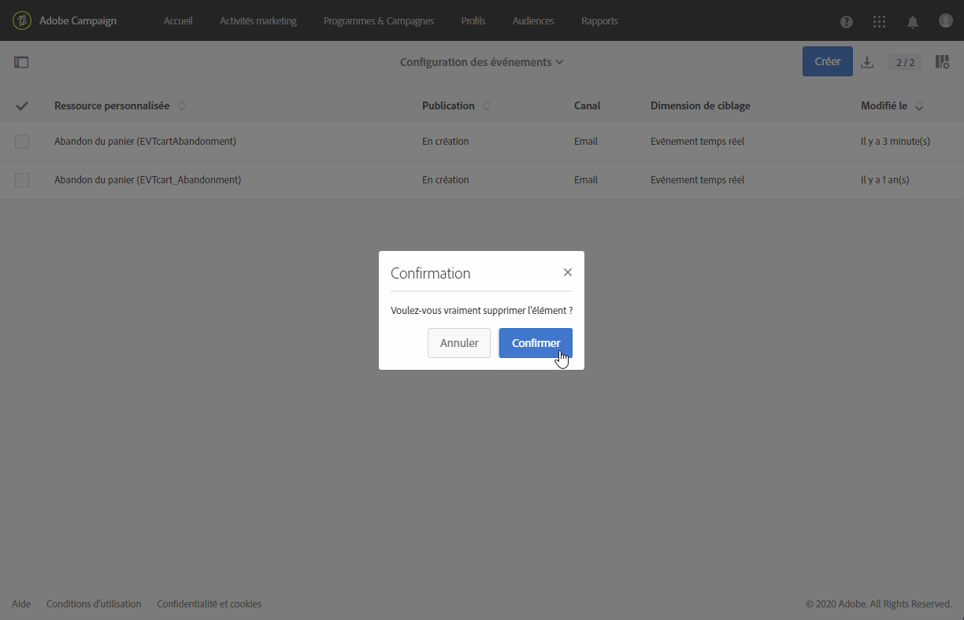The image size is (964, 620).
Task: Click 'Il y a 1 an(s)' cell
Action: coord(885,180)
